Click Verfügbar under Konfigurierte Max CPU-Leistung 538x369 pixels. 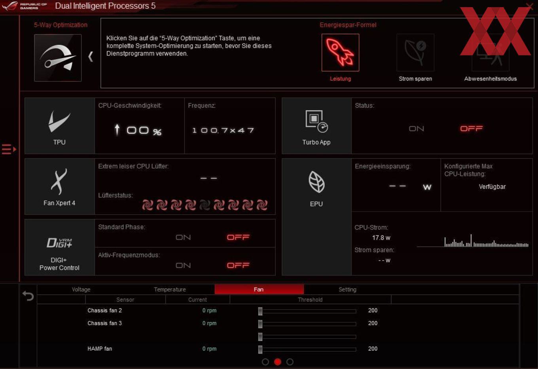pyautogui.click(x=492, y=187)
